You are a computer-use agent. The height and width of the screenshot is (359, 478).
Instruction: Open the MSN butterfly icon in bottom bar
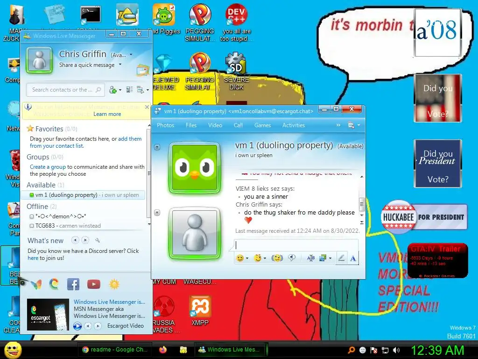pos(36,284)
